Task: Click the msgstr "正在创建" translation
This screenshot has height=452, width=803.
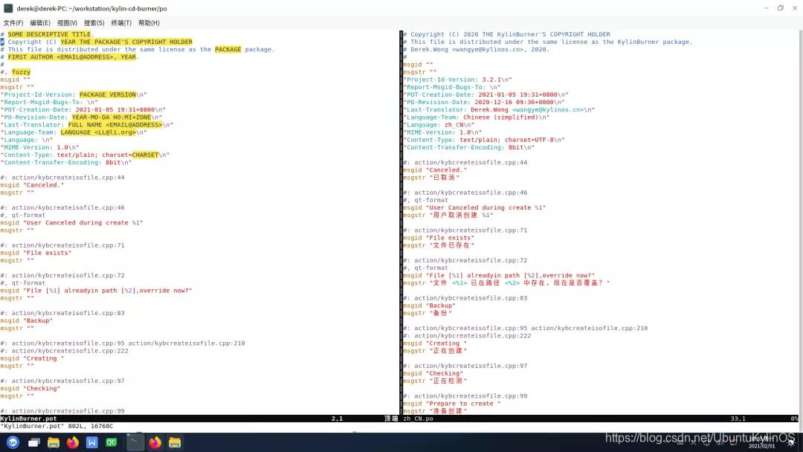Action: click(435, 351)
